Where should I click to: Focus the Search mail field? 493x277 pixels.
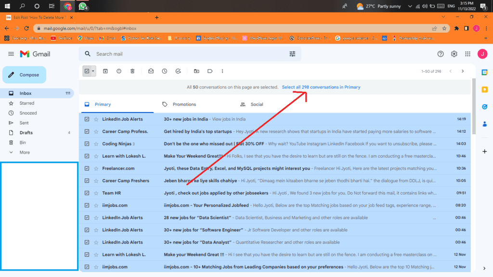click(x=190, y=54)
